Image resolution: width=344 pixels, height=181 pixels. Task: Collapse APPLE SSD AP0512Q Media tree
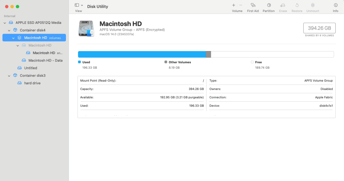(x=5, y=23)
